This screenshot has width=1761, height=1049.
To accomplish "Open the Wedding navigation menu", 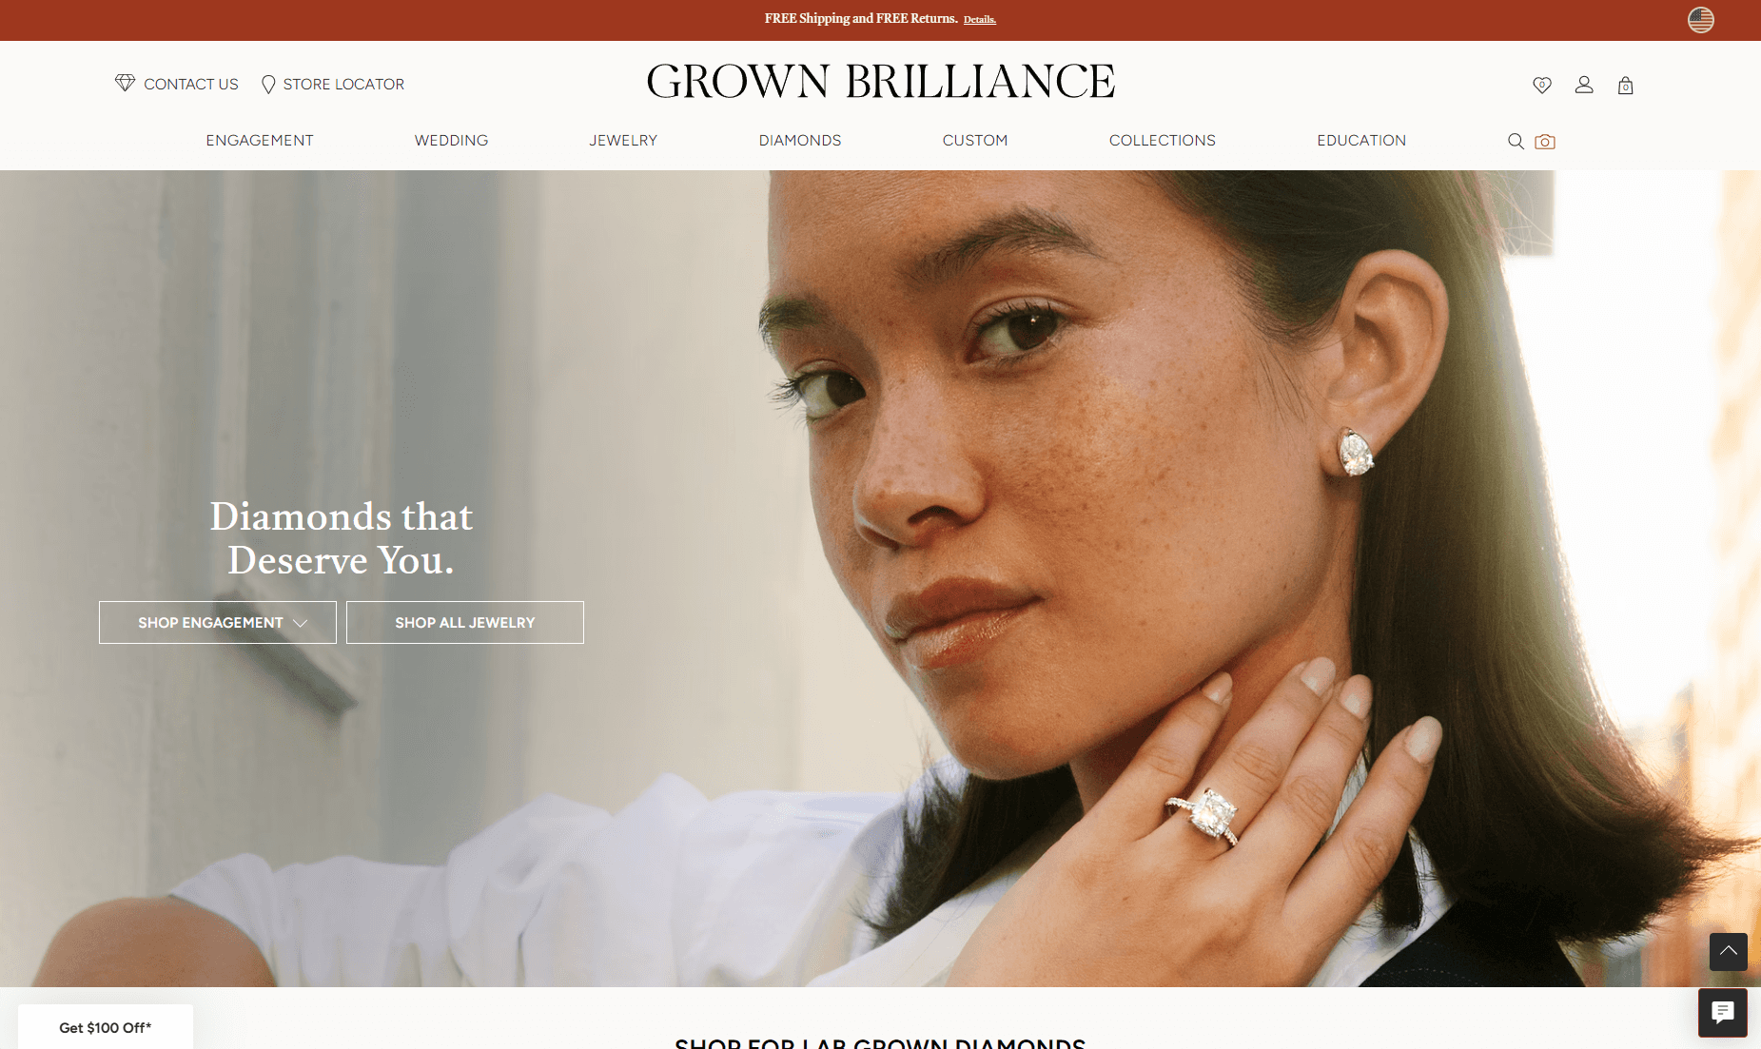I will (x=451, y=141).
